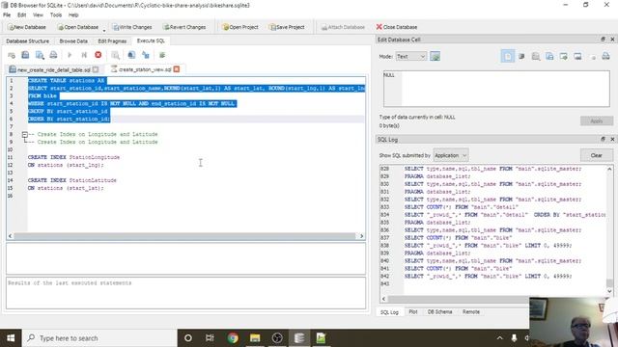Click the magnifier document icon in cell editor
Screen dimensions: 618x347
(x=536, y=57)
